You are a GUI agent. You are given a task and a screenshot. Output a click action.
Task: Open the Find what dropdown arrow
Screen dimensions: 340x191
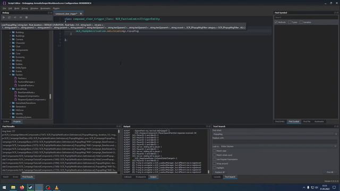(x=336, y=134)
